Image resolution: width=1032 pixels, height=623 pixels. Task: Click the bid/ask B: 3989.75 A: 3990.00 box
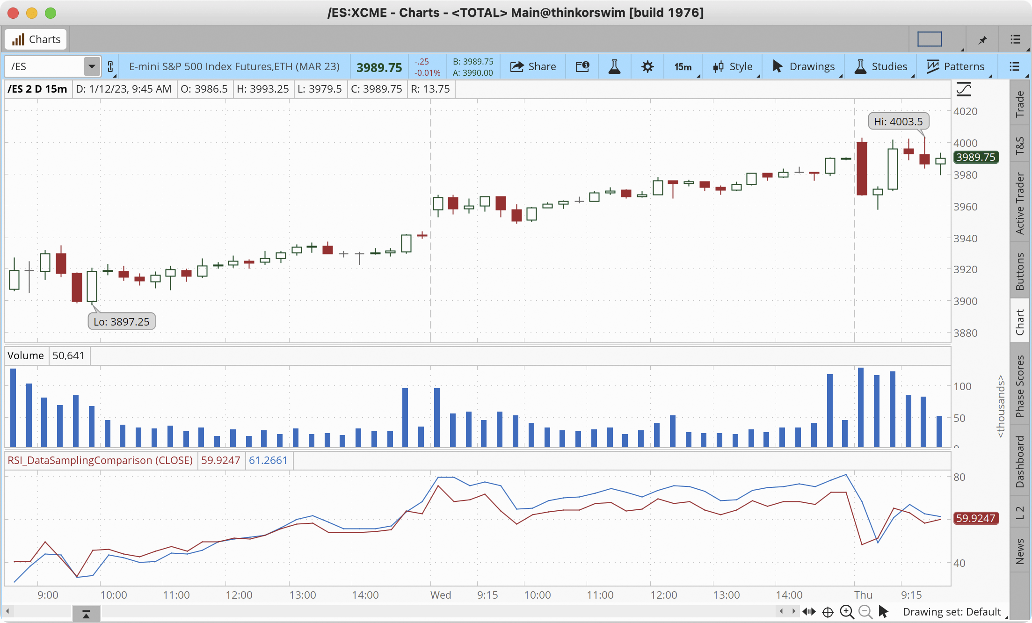[x=473, y=67]
